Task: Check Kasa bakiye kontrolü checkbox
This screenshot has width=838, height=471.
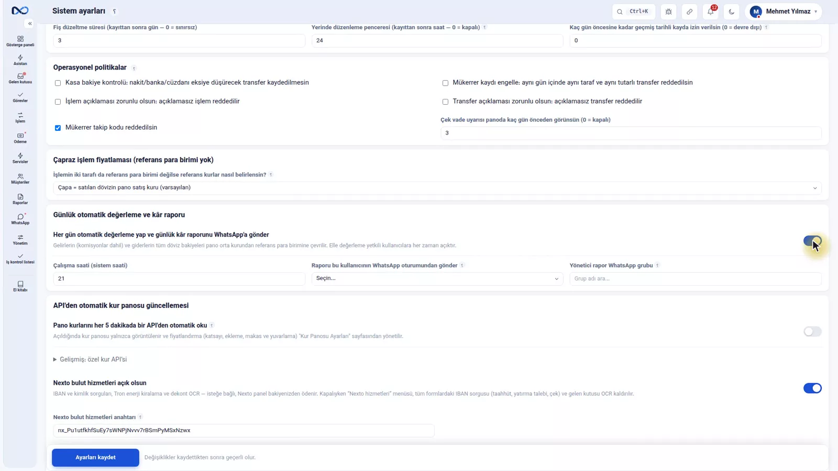Action: (x=58, y=83)
